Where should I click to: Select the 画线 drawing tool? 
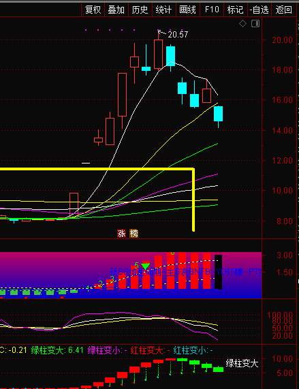coord(188,10)
